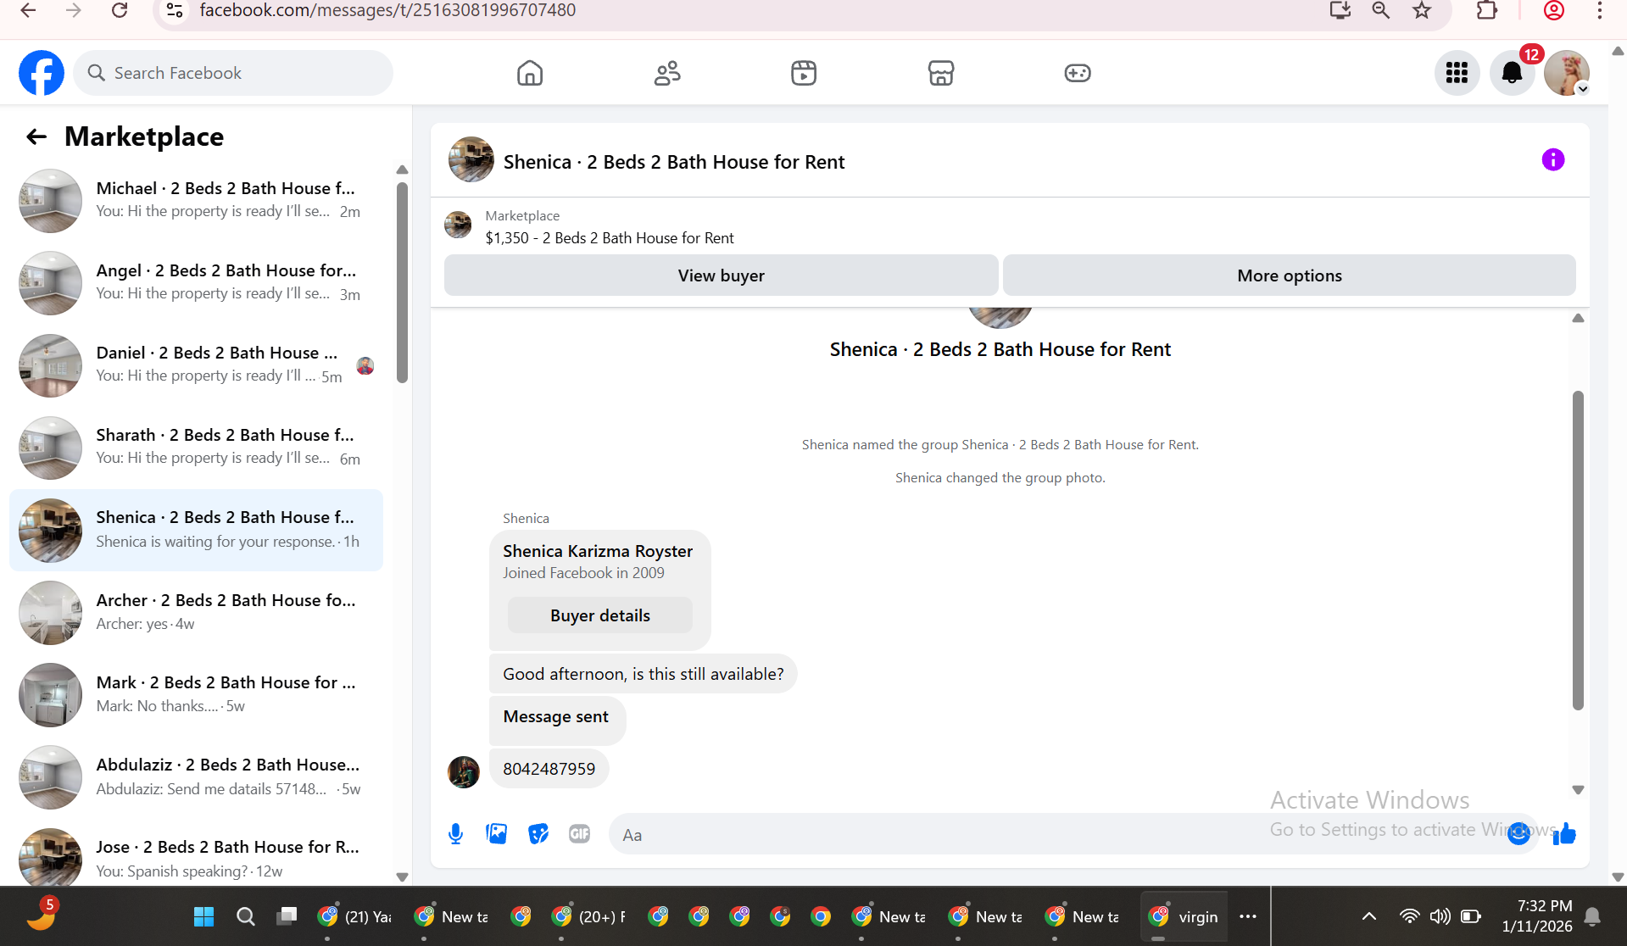This screenshot has height=946, width=1627.
Task: Click the chat messages scrollbar
Action: pos(1578,549)
